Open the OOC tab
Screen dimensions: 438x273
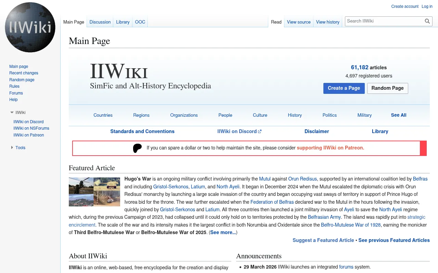pyautogui.click(x=140, y=22)
